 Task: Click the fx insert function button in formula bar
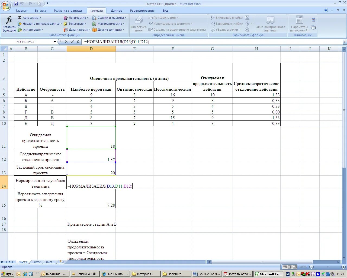tap(78, 42)
